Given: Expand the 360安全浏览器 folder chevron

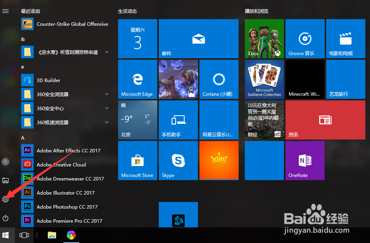Looking at the screenshot, I should 107,94.
